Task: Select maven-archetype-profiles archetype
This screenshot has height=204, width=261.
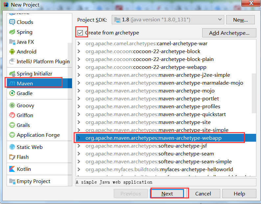Action: (x=166, y=106)
